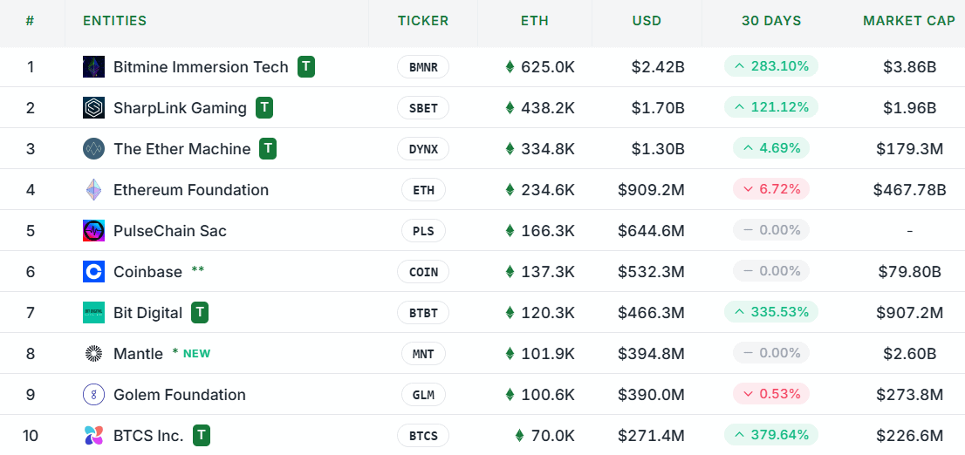Open the Golem Foundation entity link
This screenshot has width=965, height=455.
coord(180,395)
